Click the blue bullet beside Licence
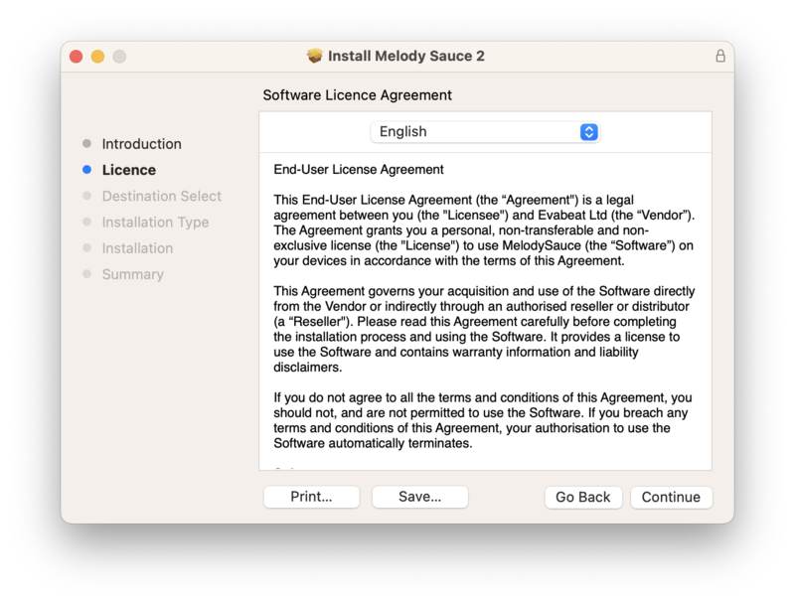This screenshot has height=604, width=795. (x=86, y=170)
